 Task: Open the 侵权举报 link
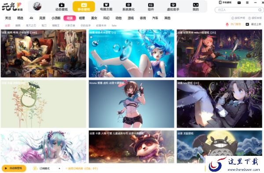tap(255, 18)
